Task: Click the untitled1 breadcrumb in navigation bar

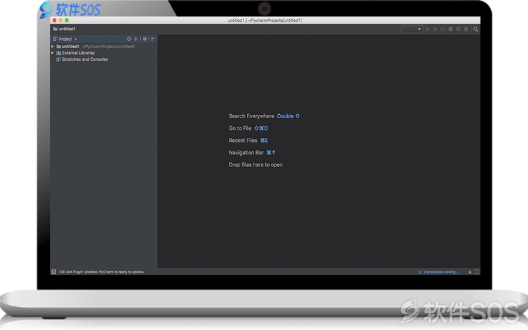Action: 64,29
